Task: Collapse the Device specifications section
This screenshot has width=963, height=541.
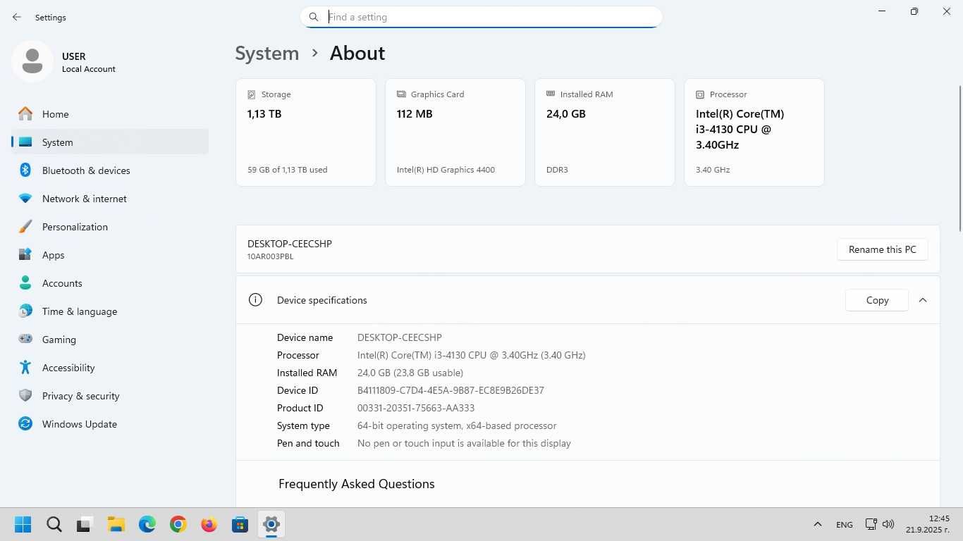Action: (x=923, y=300)
